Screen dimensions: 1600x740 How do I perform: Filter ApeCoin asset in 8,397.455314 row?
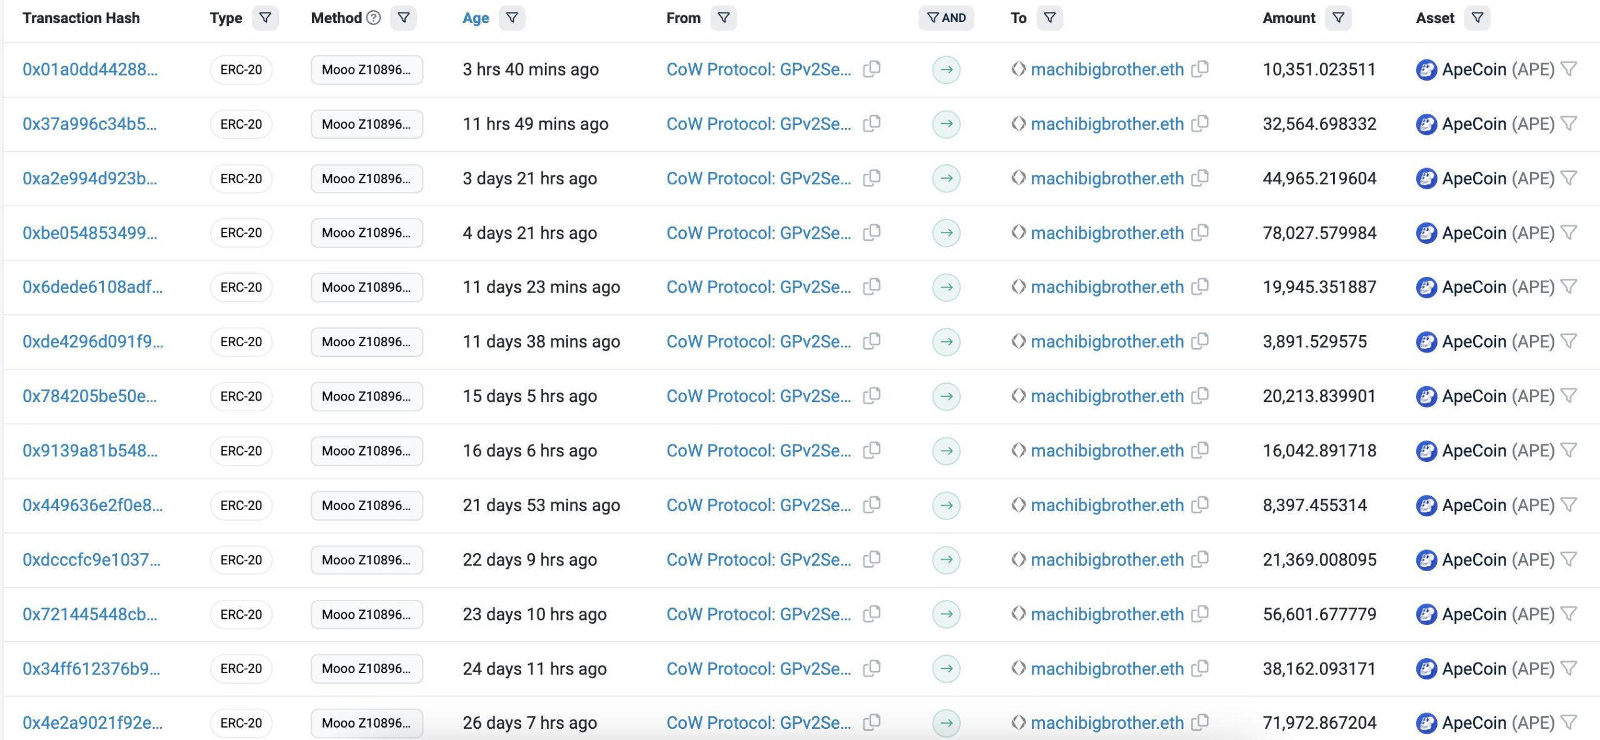pyautogui.click(x=1569, y=504)
